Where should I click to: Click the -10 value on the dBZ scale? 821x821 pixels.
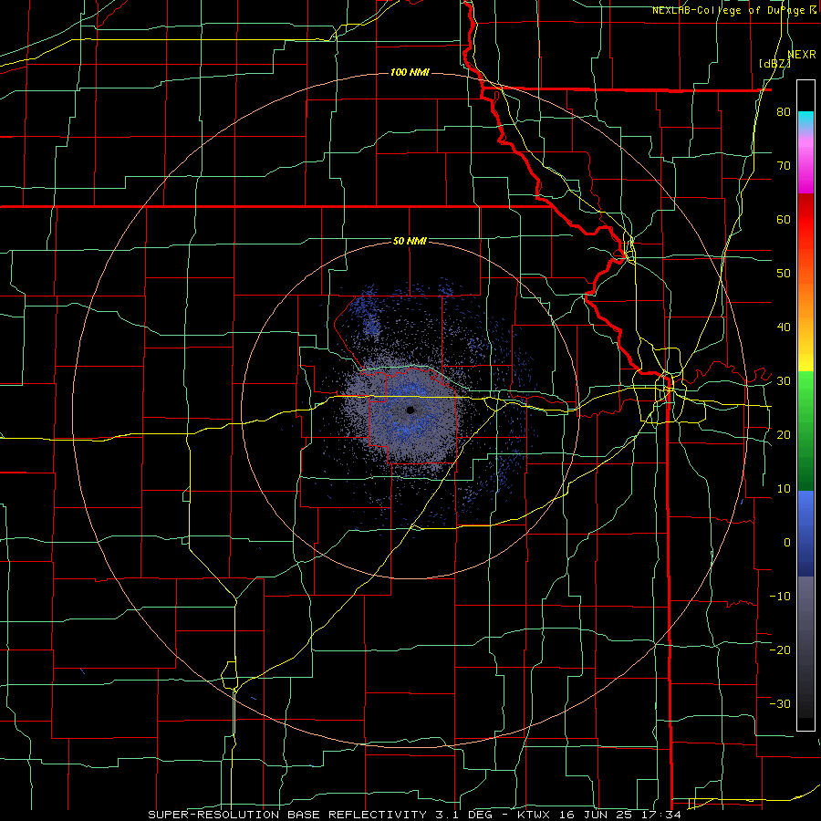coord(780,597)
